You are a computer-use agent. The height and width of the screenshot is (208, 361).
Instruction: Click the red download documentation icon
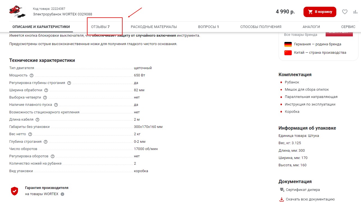click(x=282, y=199)
